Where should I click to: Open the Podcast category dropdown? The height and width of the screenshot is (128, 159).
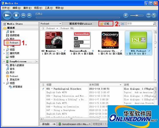(x=51, y=24)
